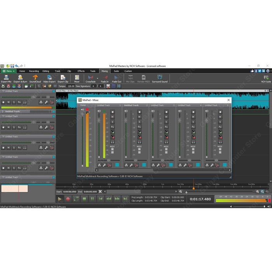Arm record on mixer track 3
Screen dimensions: 272x272
point(166,112)
